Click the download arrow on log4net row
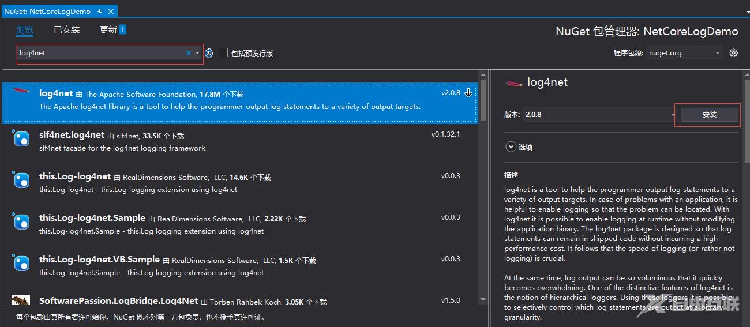750x327 pixels. coord(468,93)
